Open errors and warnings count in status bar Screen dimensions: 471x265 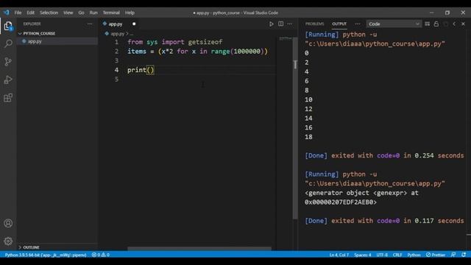click(x=101, y=255)
